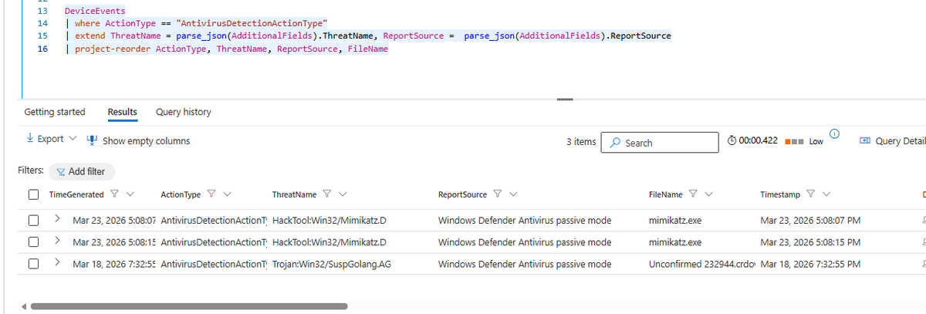Click the magnifier icon in Search box
Screen dimensions: 926x314
coord(615,143)
